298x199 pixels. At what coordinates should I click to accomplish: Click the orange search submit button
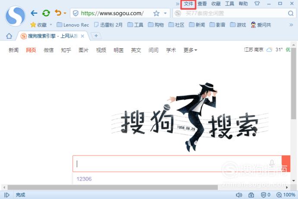click(286, 164)
